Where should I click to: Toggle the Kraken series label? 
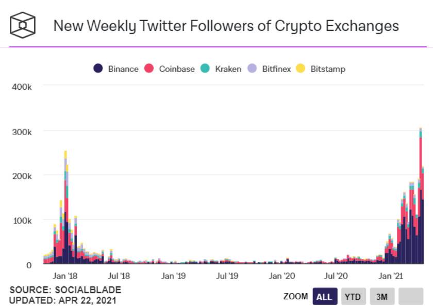pos(228,69)
